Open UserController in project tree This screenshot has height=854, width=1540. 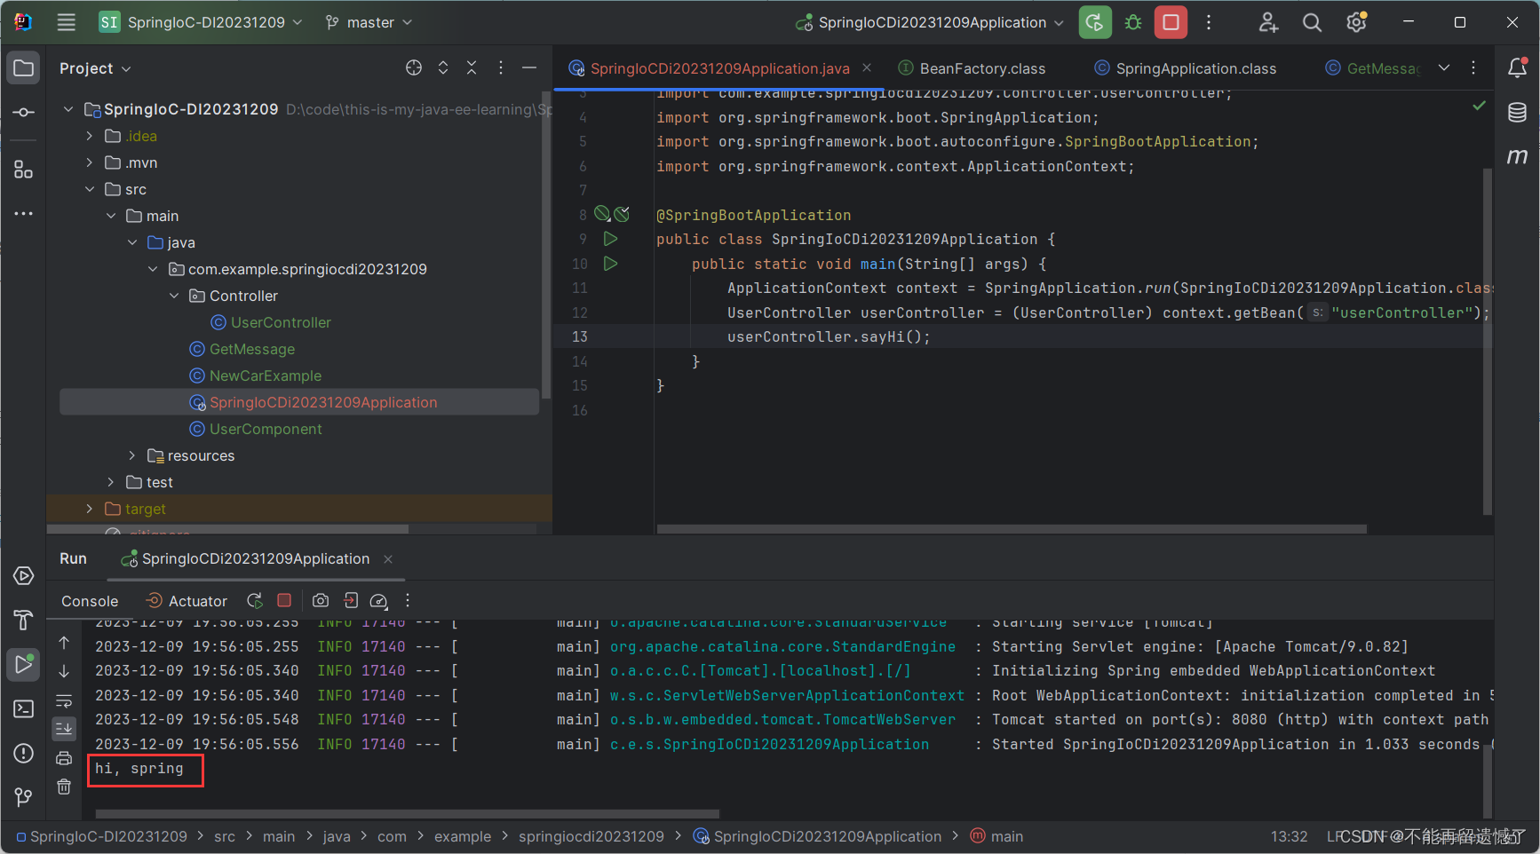click(x=271, y=322)
